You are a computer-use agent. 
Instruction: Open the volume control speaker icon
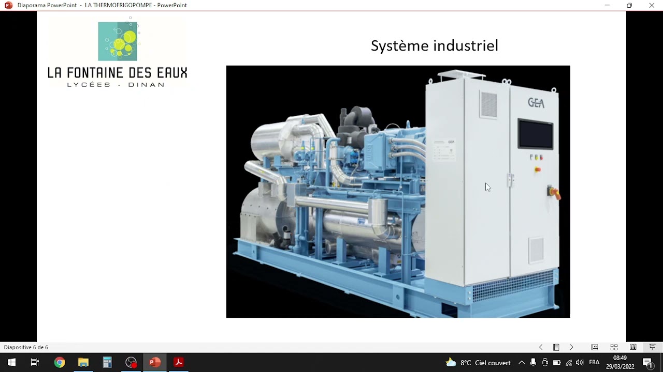(579, 363)
